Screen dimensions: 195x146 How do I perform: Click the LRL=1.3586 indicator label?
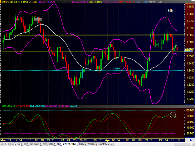click(95, 2)
